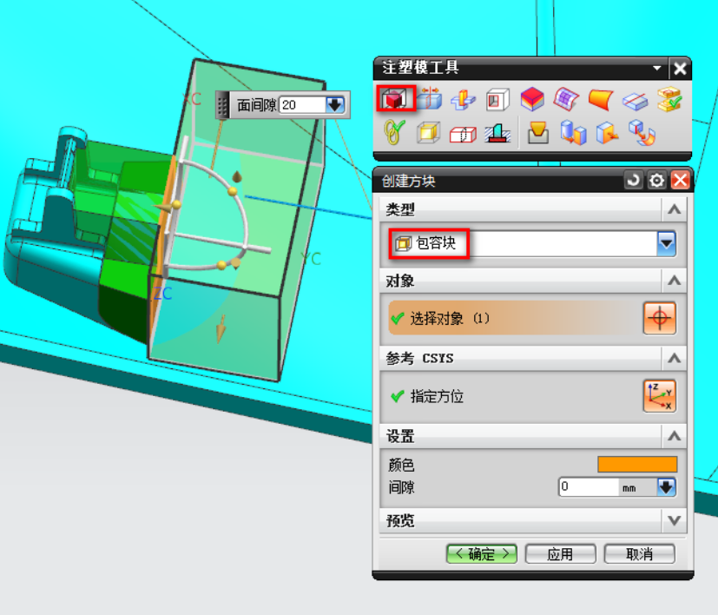718x615 pixels.
Task: Select the Create Box red cube tool
Action: [x=395, y=98]
